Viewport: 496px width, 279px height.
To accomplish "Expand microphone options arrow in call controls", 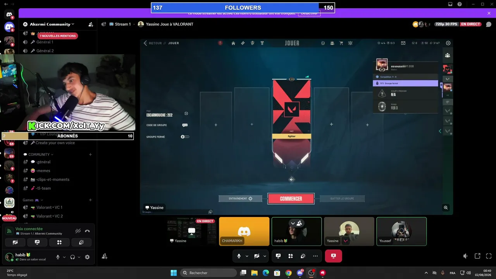I will coord(247,256).
